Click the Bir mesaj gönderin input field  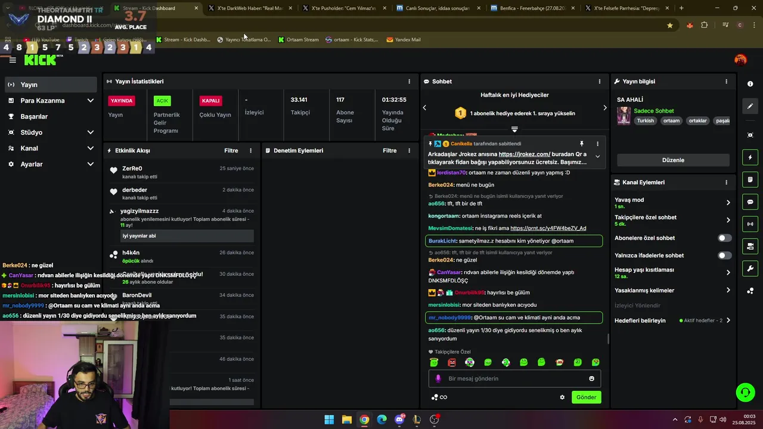tap(514, 378)
